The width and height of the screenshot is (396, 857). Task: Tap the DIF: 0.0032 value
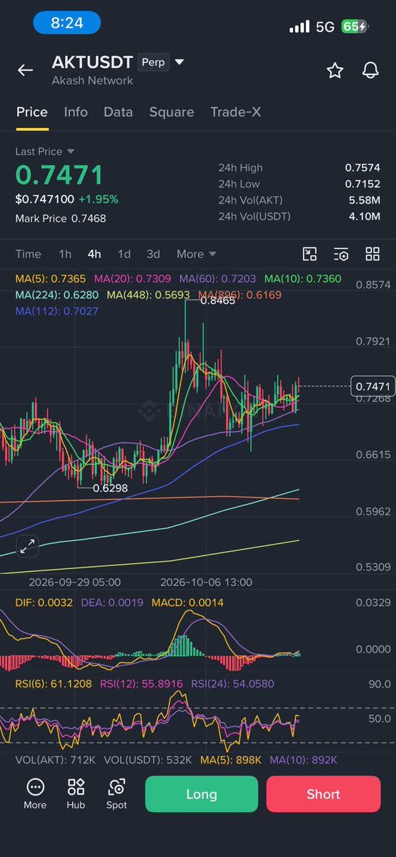[x=44, y=603]
